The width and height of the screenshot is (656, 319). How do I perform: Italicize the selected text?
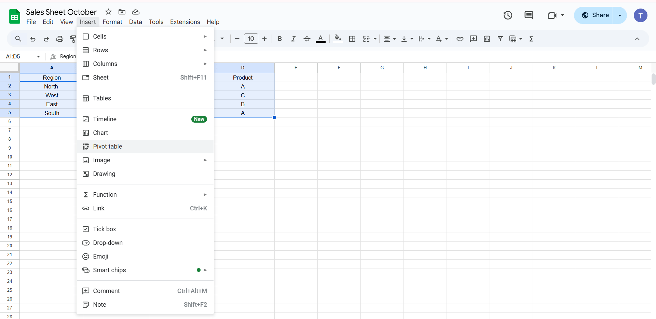pyautogui.click(x=293, y=39)
